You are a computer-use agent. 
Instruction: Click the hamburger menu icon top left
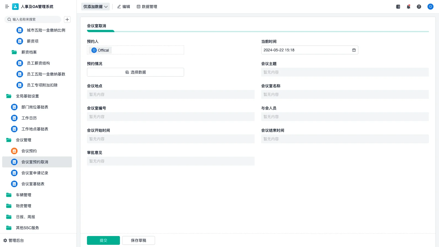7,7
